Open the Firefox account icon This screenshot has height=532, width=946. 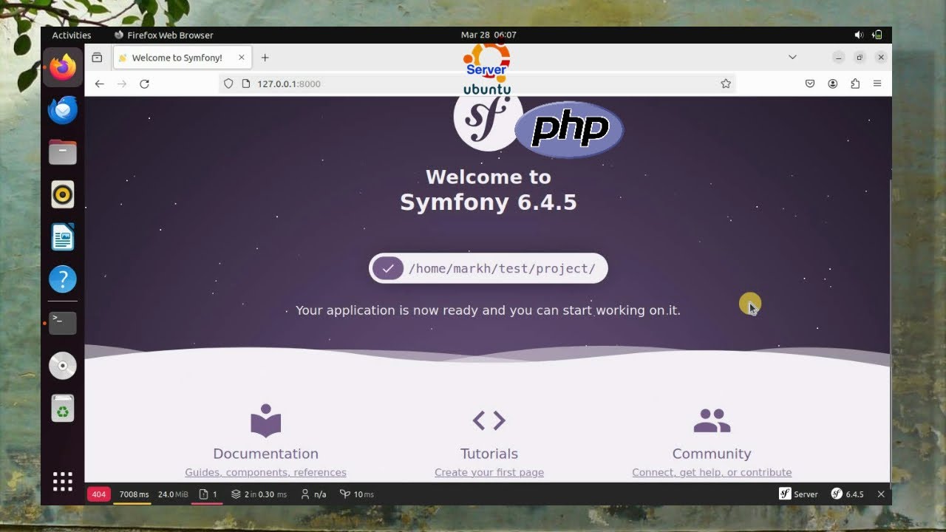point(833,83)
